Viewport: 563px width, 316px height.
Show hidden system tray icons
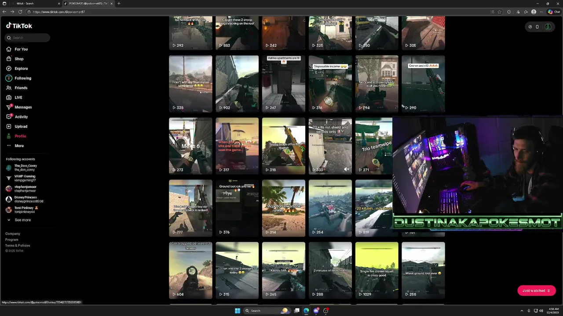click(x=522, y=311)
